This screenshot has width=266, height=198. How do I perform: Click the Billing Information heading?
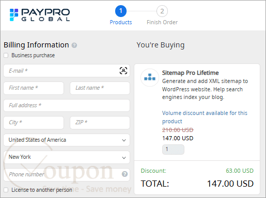point(36,45)
